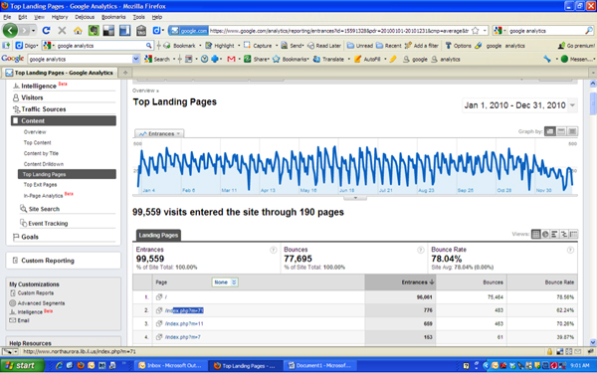Image resolution: width=597 pixels, height=373 pixels.
Task: Open external link icon for /index.php?m=11
Action: coord(159,323)
